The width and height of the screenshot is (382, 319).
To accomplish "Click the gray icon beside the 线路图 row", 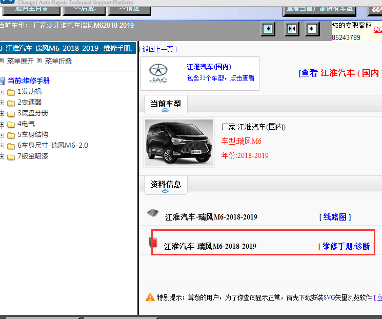I will [x=153, y=212].
